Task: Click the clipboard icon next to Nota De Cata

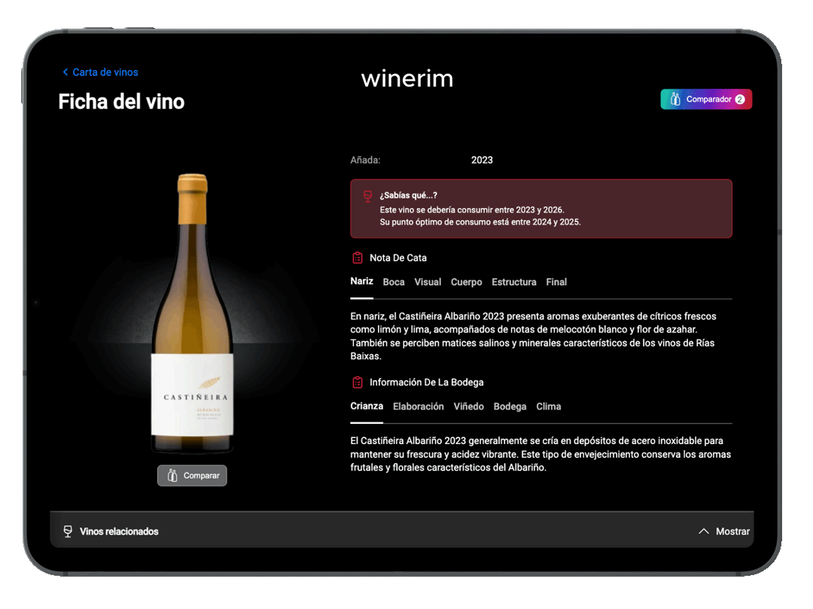Action: coord(358,257)
